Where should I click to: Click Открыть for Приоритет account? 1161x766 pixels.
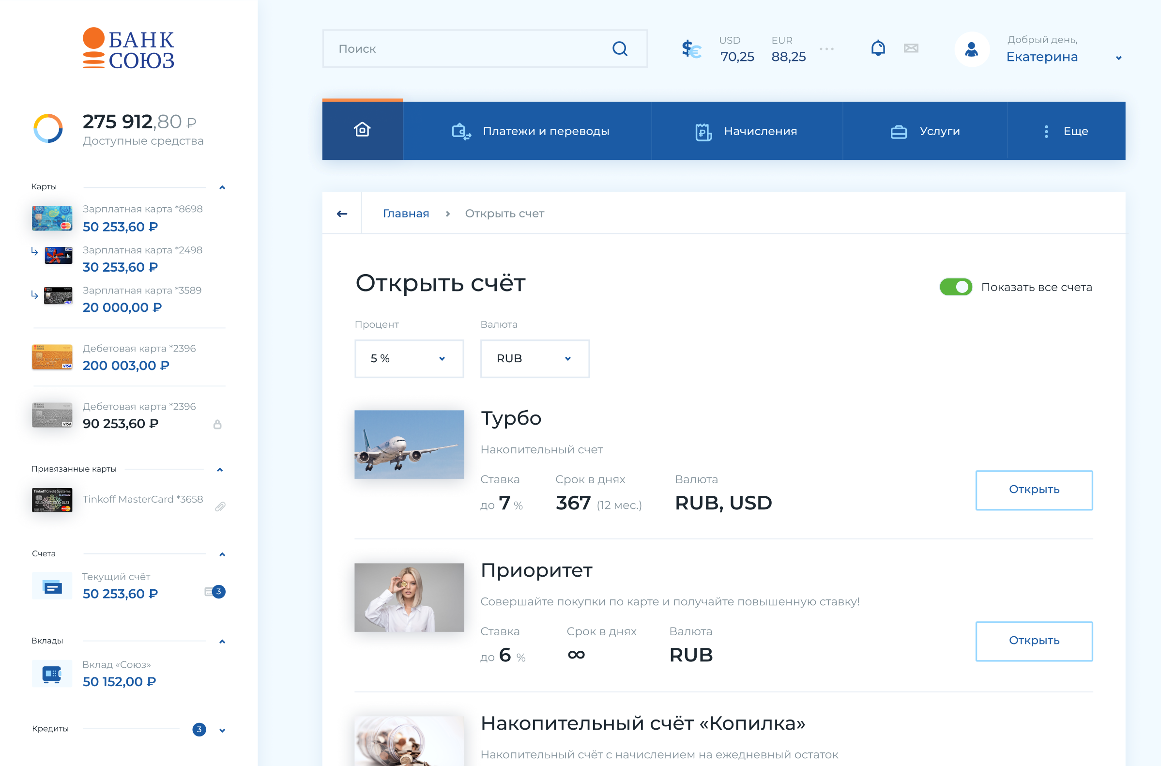point(1034,641)
